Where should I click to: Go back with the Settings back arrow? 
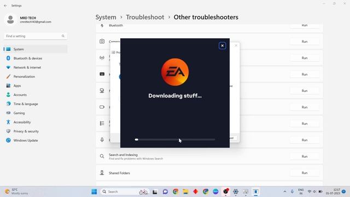[x=5, y=5]
